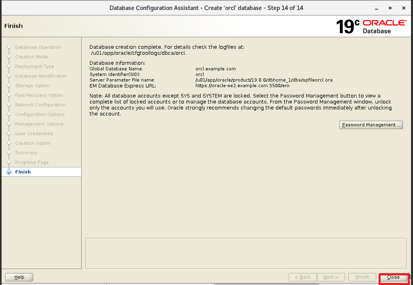Click the EM Database Express URL text
The height and width of the screenshot is (285, 413).
coord(242,86)
